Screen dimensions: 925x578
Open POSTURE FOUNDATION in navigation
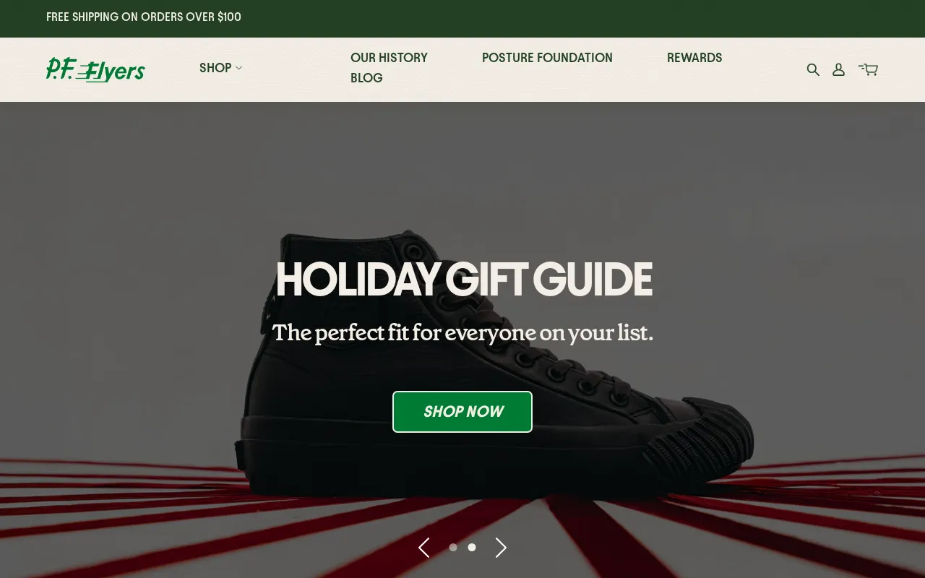pyautogui.click(x=547, y=58)
